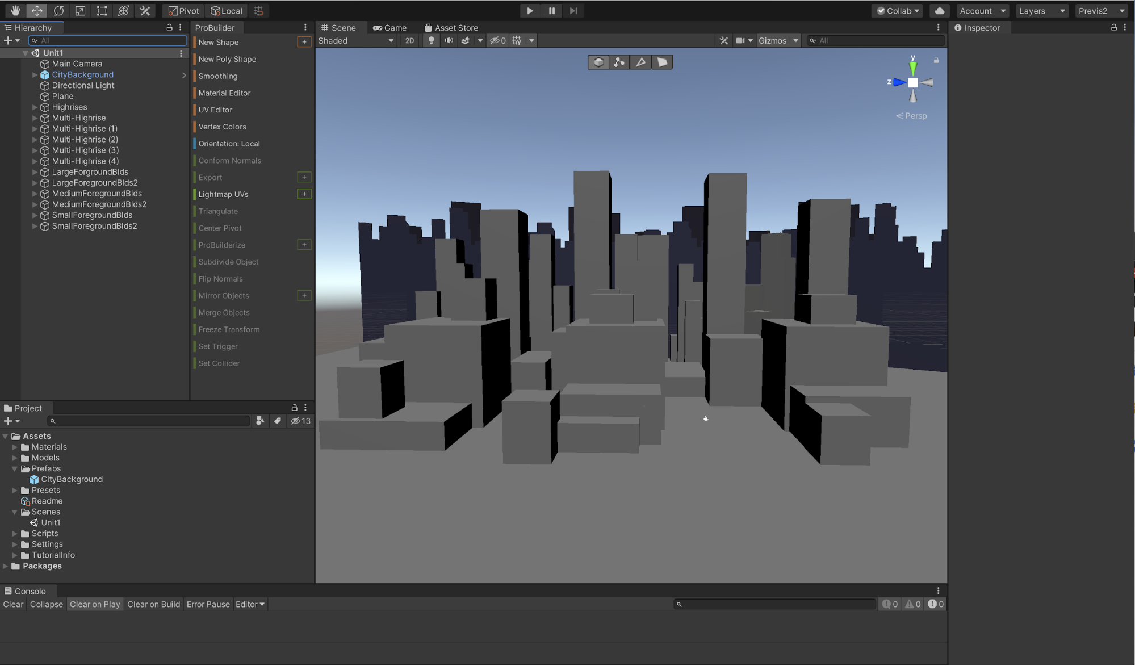Toggle scene audio with the speaker icon
Screen dimensions: 1135x666
tap(449, 41)
